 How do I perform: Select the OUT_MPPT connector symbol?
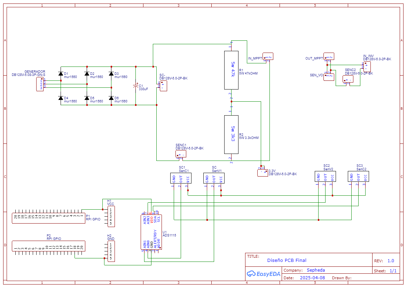329,56
